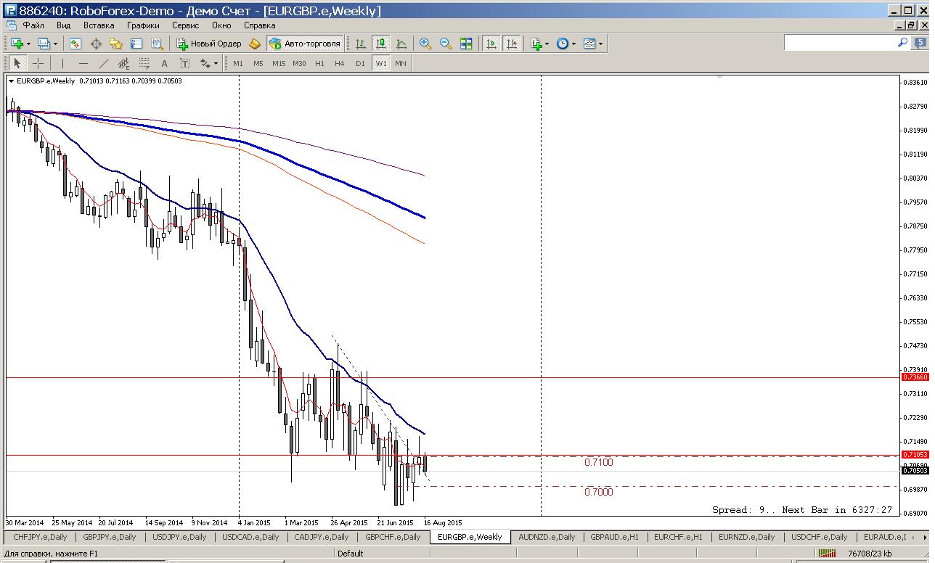Expand the periods dropdown arrow
Image resolution: width=935 pixels, height=563 pixels.
click(573, 44)
